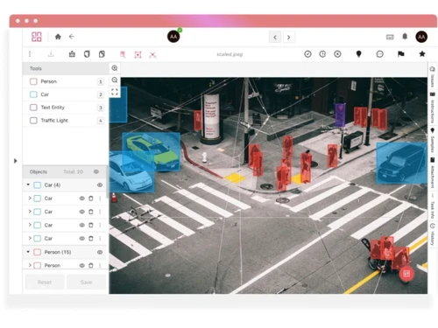The height and width of the screenshot is (328, 438).
Task: Click the center AA avatar with green badge
Action: 173,37
